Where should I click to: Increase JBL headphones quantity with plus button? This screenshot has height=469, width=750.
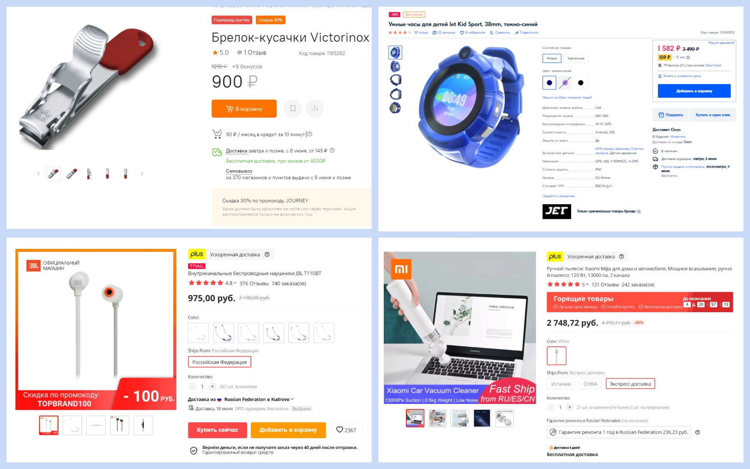212,386
